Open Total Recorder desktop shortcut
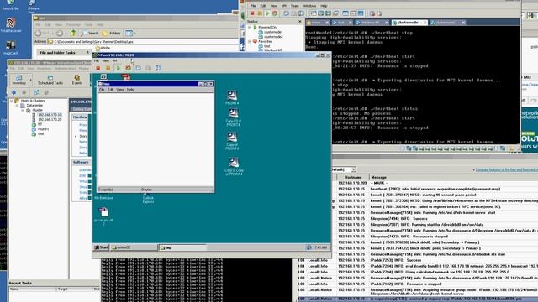This screenshot has height=302, width=538. click(x=11, y=26)
